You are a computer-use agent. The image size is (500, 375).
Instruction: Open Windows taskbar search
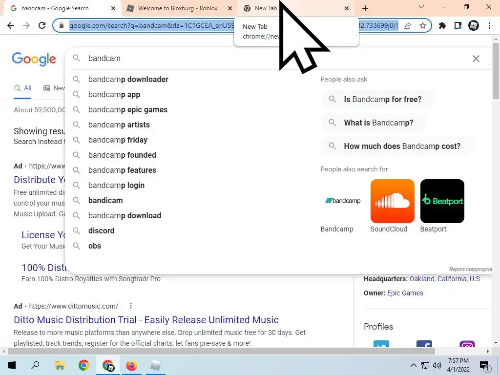coord(35,365)
